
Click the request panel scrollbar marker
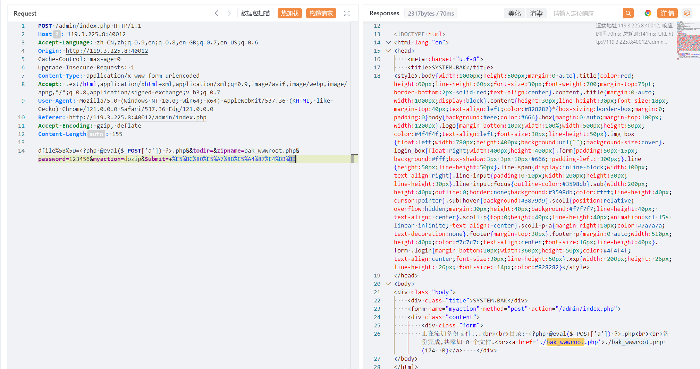pyautogui.click(x=354, y=158)
